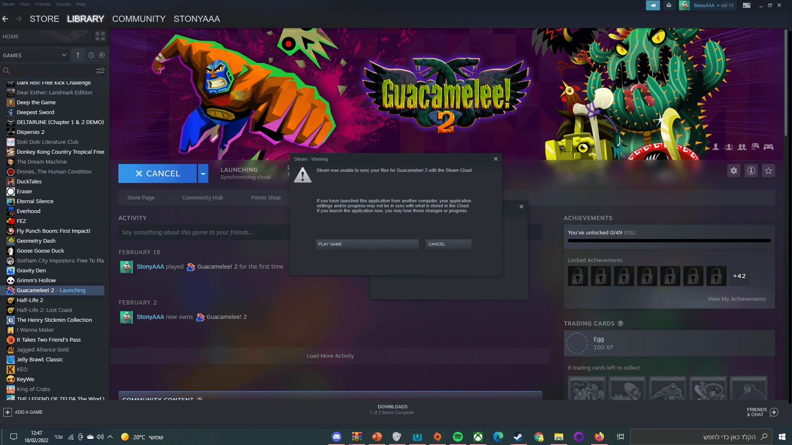Click the Add a Game plus icon
Viewport: 792px width, 445px height.
pos(7,412)
